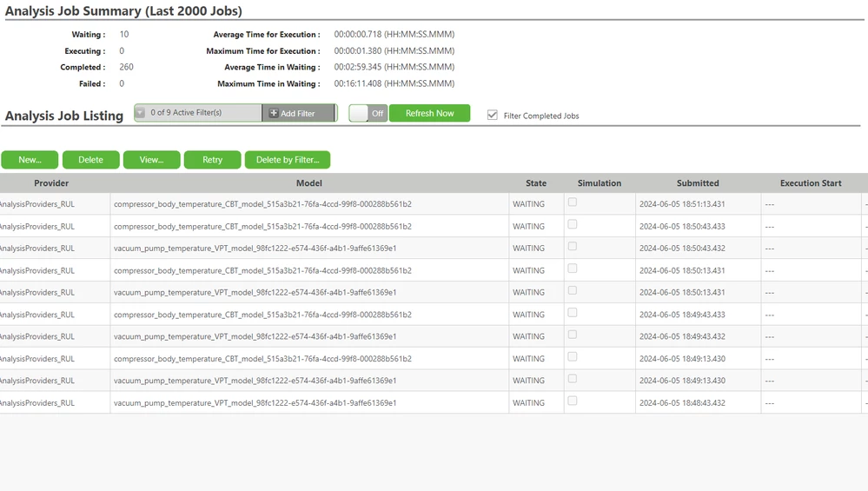The image size is (868, 491).
Task: Tick Simulation checkbox for 18:48:43.432 job
Action: (x=573, y=401)
